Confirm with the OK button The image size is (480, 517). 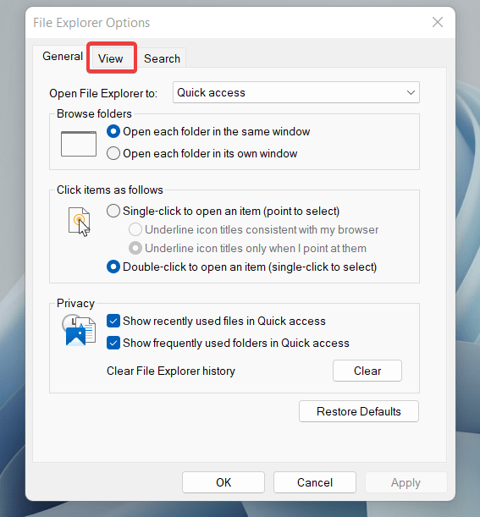(x=223, y=482)
